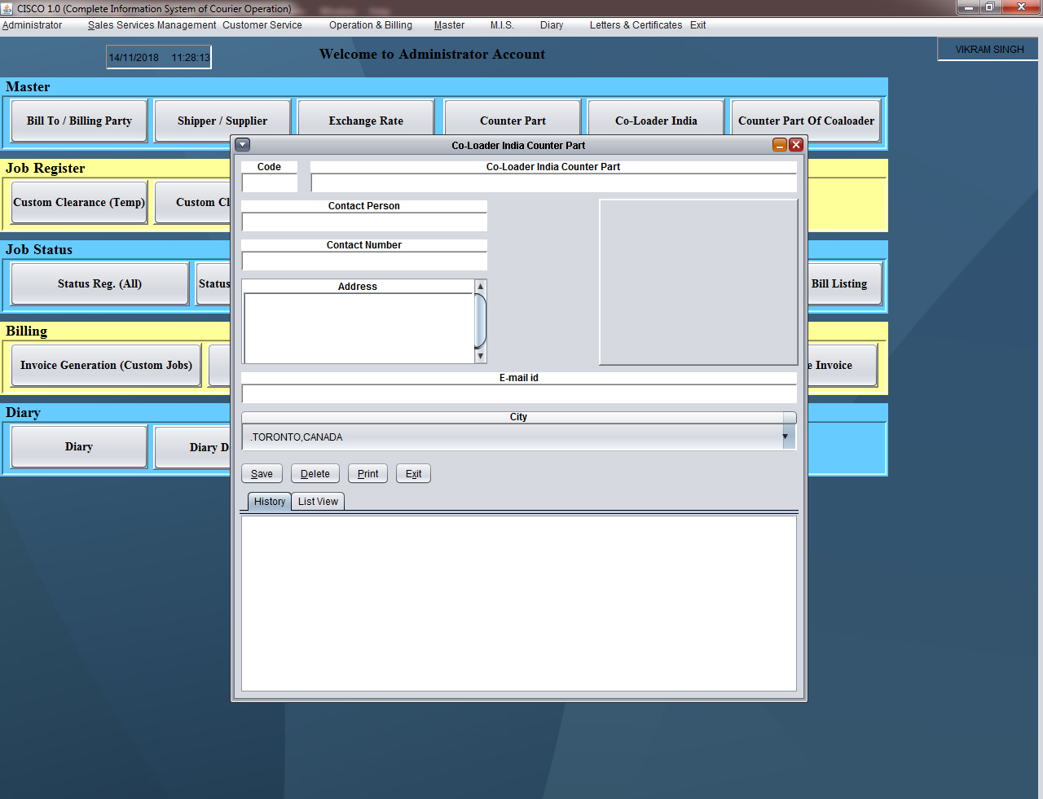Open Bill To / Billing Party master

[79, 121]
